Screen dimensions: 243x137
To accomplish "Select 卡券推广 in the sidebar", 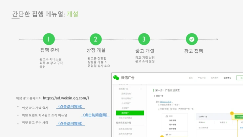I will 125,108.
